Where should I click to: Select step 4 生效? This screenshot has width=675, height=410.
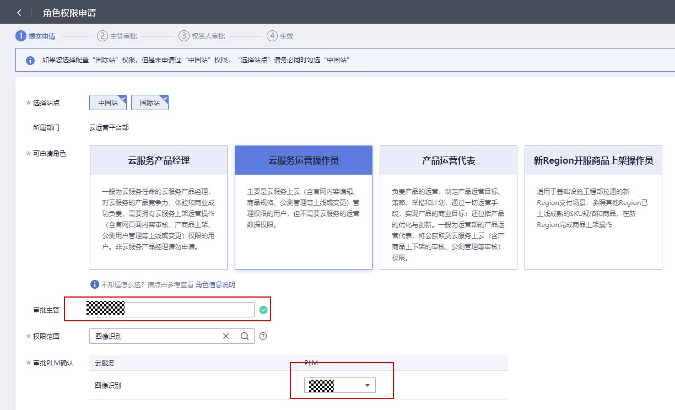(280, 36)
